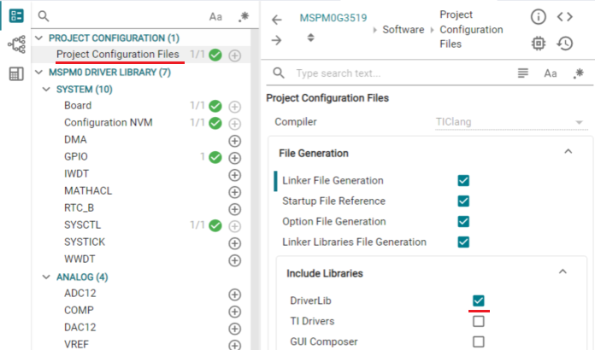Screen dimensions: 595x350
Task: Open the info icon in the header
Action: pos(538,17)
